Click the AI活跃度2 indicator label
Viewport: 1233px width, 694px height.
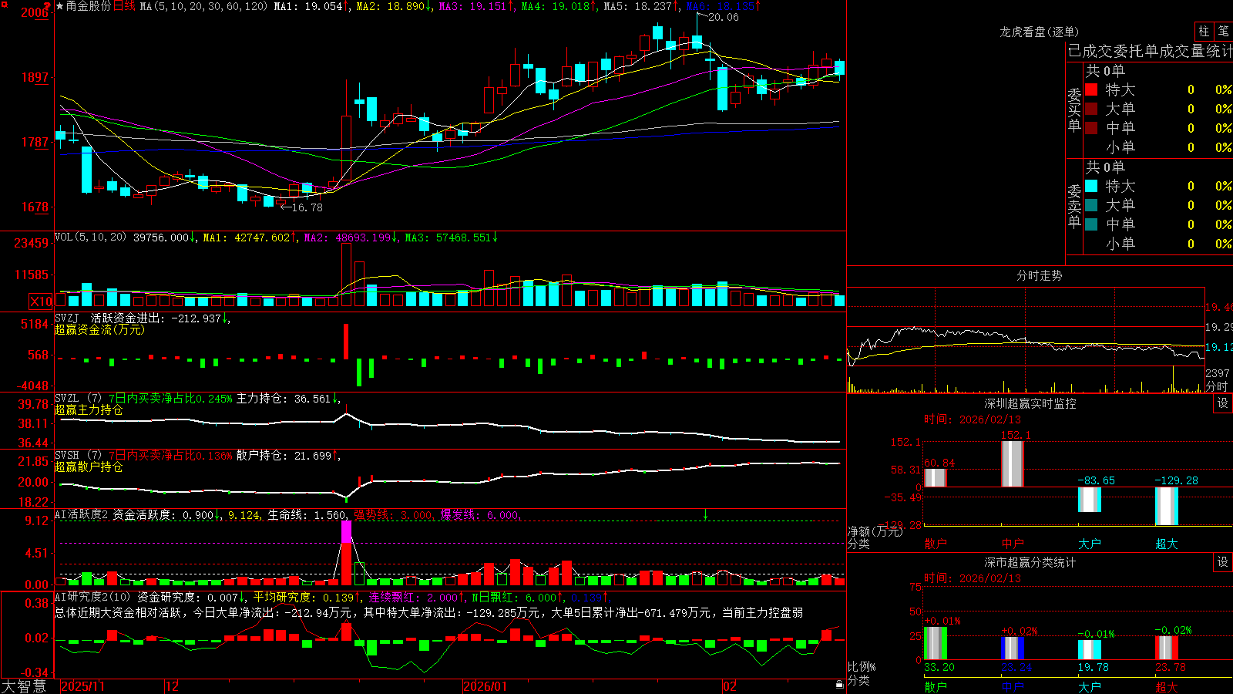pos(82,514)
